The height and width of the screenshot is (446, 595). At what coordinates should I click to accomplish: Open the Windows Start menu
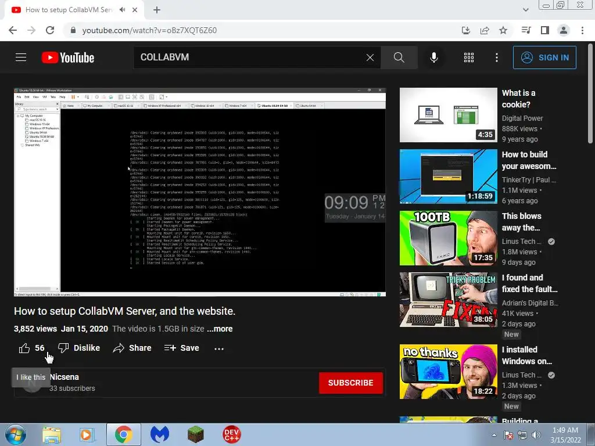[15, 434]
